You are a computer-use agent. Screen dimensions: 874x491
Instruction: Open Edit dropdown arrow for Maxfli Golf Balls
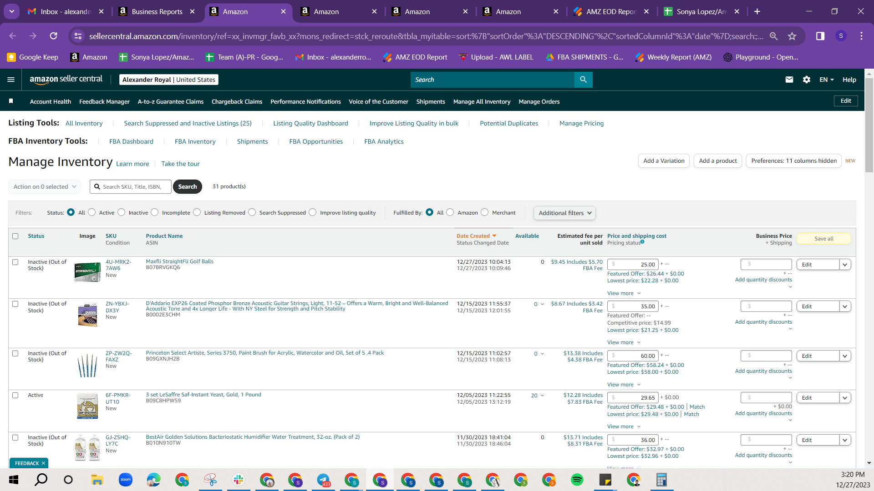[845, 265]
